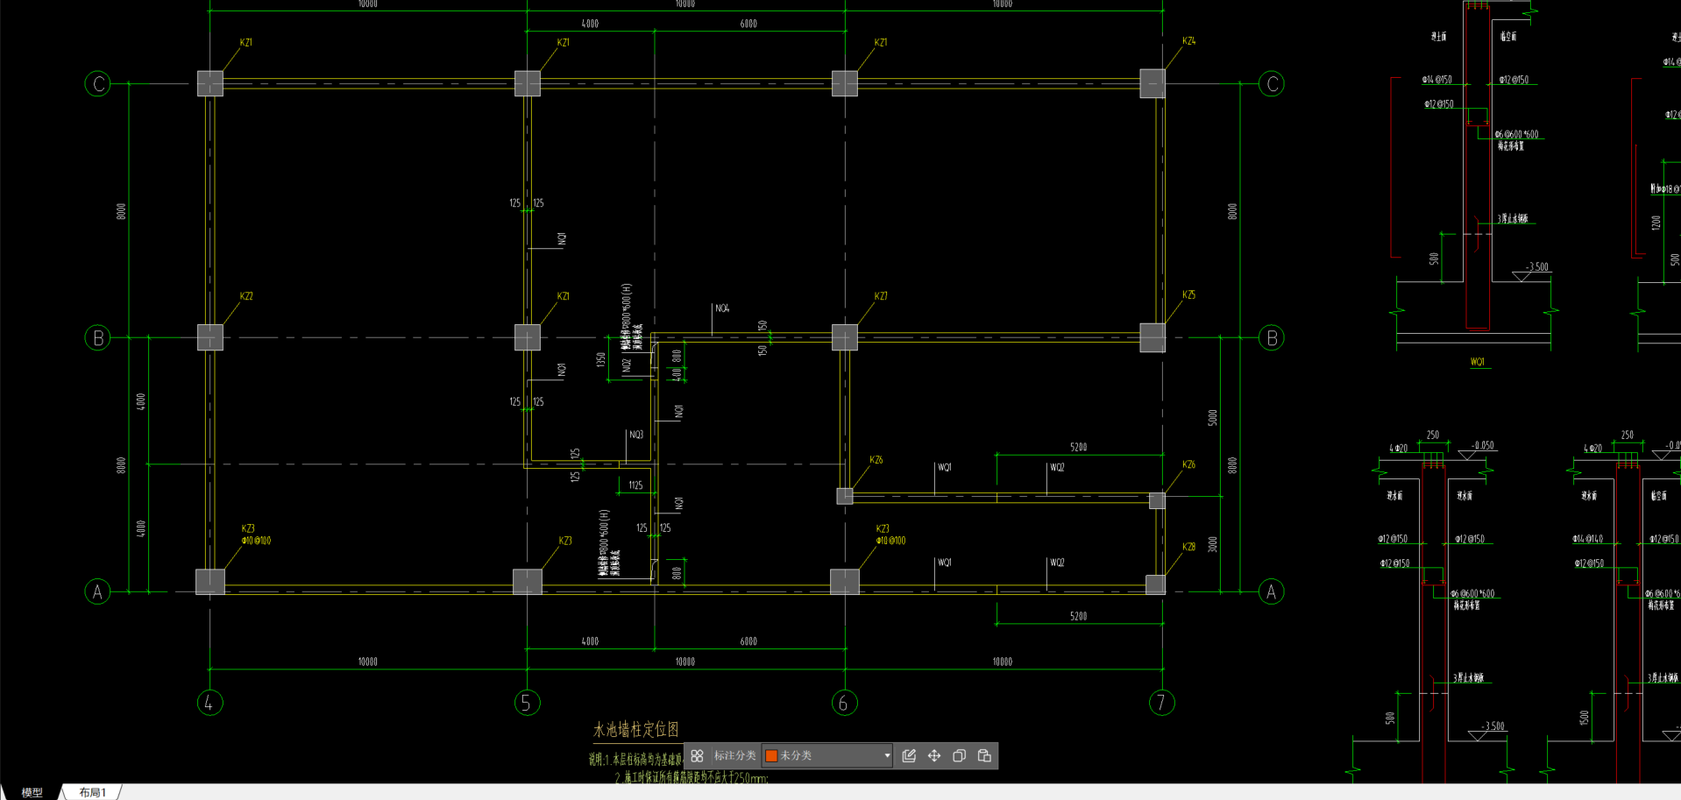Click the orange 未分类 color swatch
This screenshot has height=800, width=1681.
771,755
